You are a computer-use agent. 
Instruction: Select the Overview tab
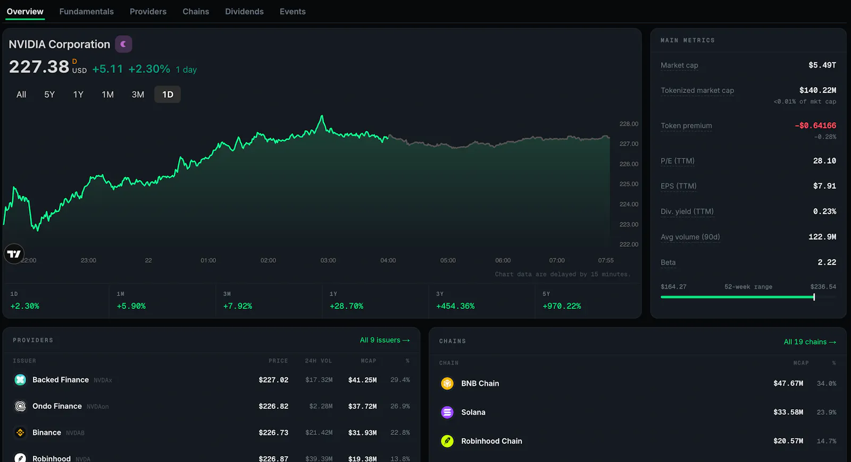25,12
